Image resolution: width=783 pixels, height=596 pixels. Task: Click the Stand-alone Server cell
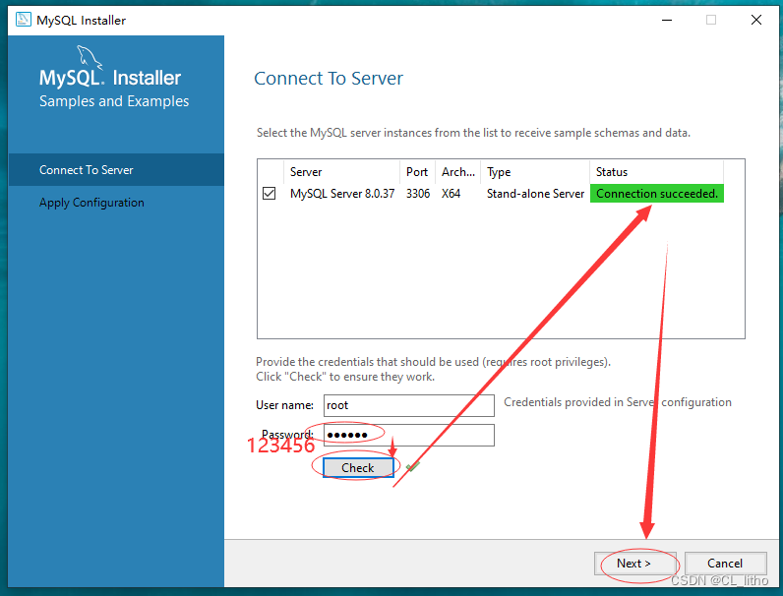point(535,194)
